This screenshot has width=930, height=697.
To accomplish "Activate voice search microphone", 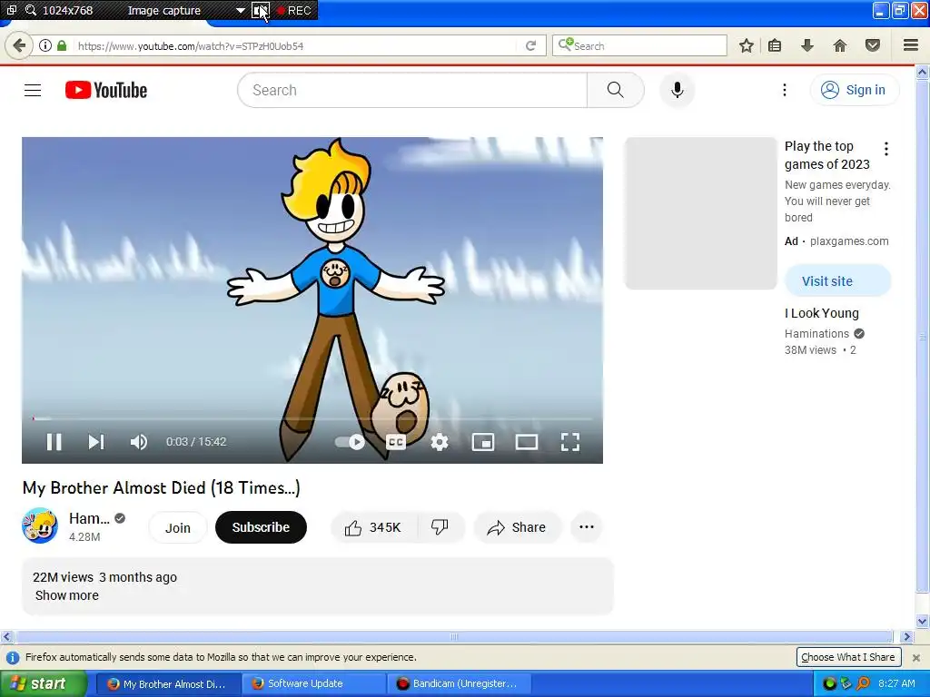I will click(x=677, y=90).
